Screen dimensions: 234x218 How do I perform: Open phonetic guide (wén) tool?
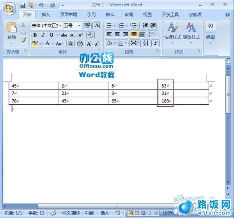click(x=87, y=25)
